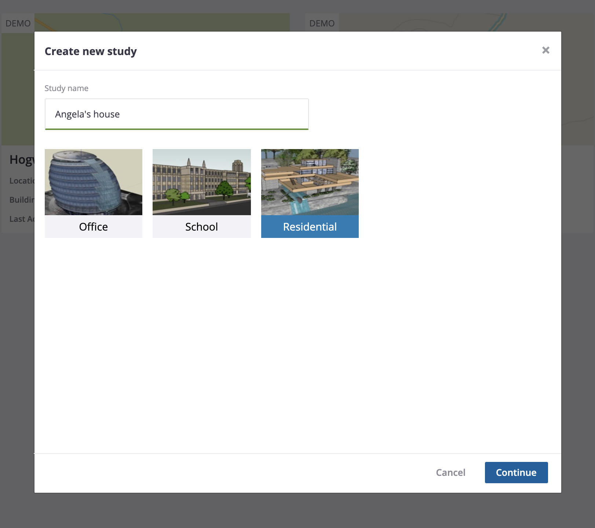The image size is (595, 528).
Task: Click Continue to create the study
Action: point(516,473)
